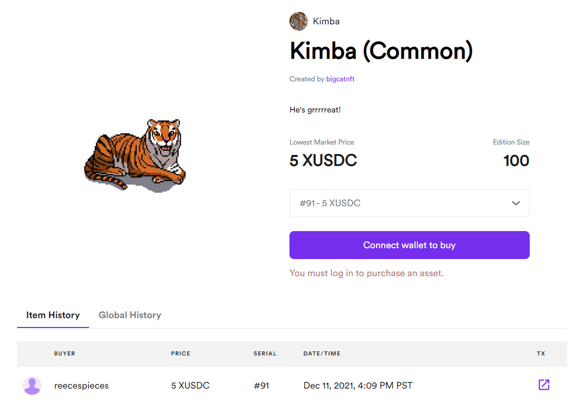Image resolution: width=581 pixels, height=400 pixels.
Task: Click the SERIAL column header
Action: [265, 353]
